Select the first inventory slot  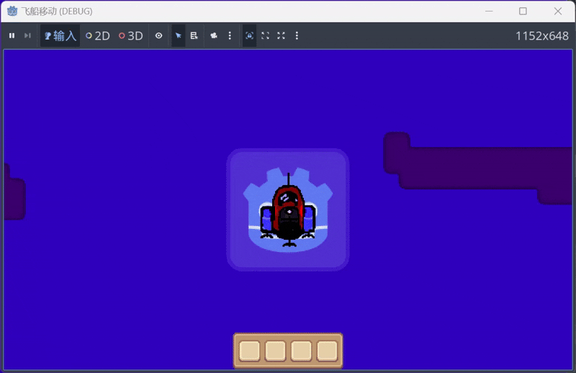tap(250, 350)
